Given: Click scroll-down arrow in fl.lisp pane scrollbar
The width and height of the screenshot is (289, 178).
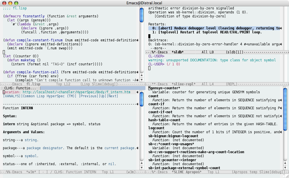Looking at the screenshot, I should coord(142,80).
